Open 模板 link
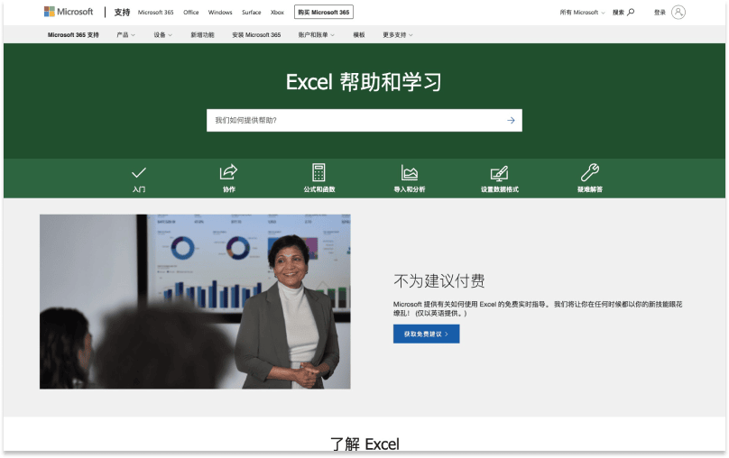 (359, 35)
